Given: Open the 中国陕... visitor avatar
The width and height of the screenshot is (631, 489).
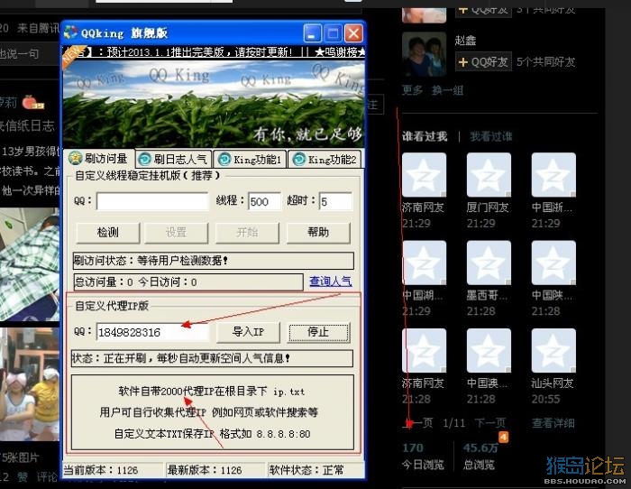Looking at the screenshot, I should pos(553,263).
